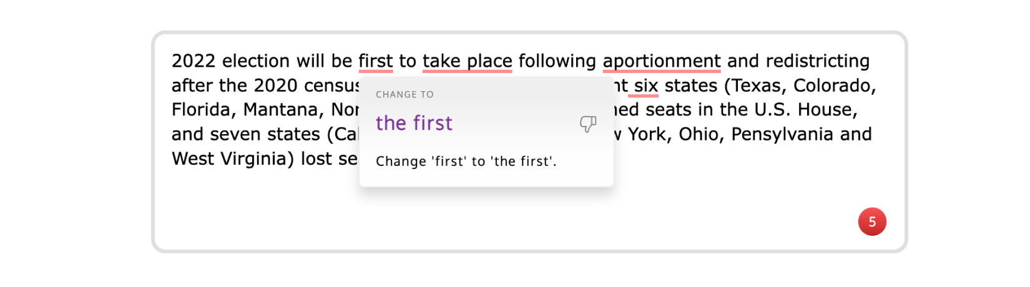Click the explanation text "Change 'first' to 'the first'."
Image resolution: width=1030 pixels, height=287 pixels.
point(466,161)
